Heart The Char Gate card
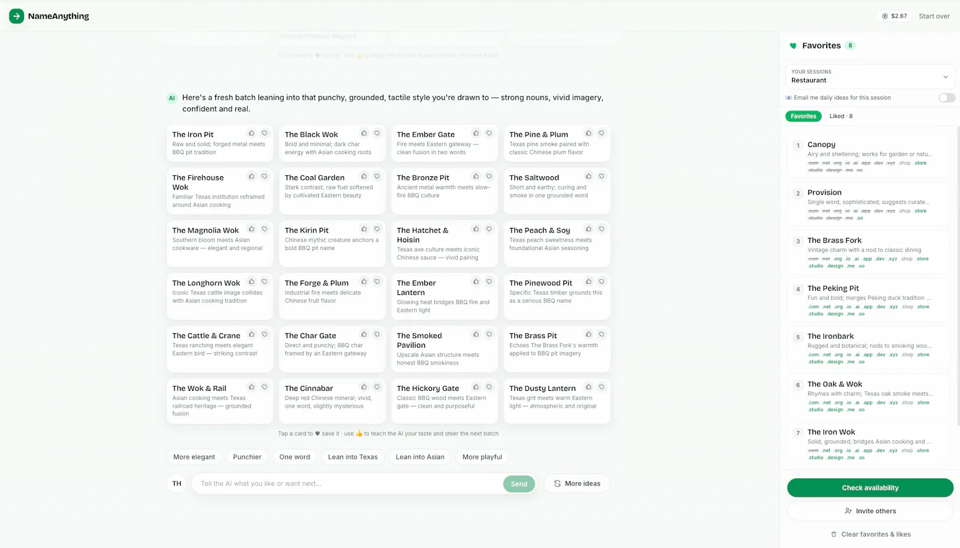This screenshot has width=960, height=548. pyautogui.click(x=377, y=335)
